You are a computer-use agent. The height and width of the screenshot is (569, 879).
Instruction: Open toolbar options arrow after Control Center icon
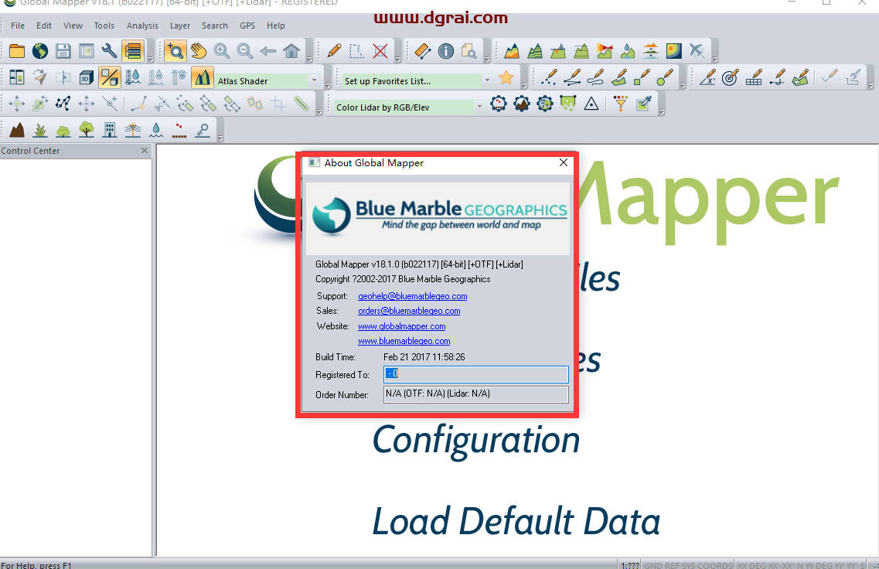pyautogui.click(x=150, y=58)
